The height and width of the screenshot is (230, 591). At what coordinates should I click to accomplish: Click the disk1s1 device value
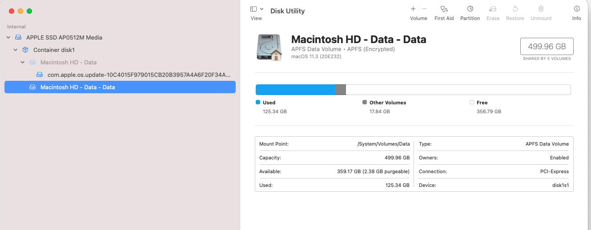(560, 185)
